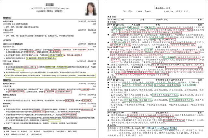Select the date range '2014年9月 - 2018年6月'
Image resolution: width=208 pixels, height=138 pixels.
coord(87,30)
